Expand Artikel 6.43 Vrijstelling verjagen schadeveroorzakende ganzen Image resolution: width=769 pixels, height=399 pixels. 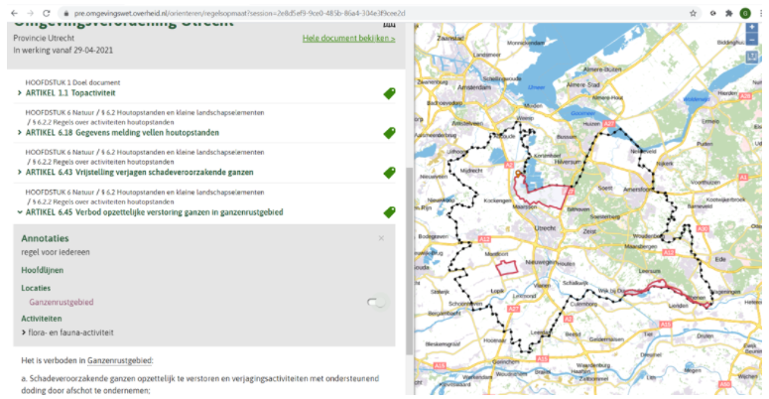coord(139,173)
